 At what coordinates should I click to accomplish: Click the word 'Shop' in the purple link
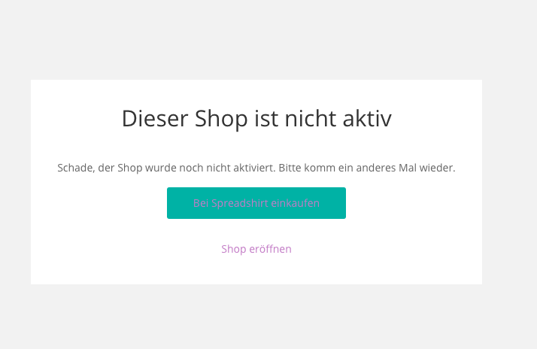[234, 249]
